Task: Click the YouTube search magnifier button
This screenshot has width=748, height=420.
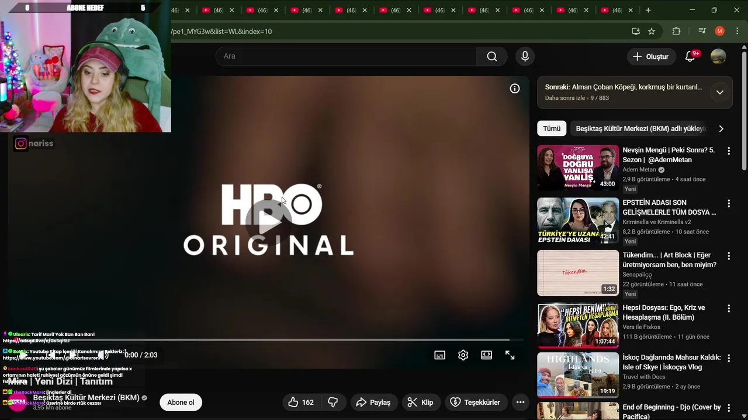Action: [x=491, y=57]
